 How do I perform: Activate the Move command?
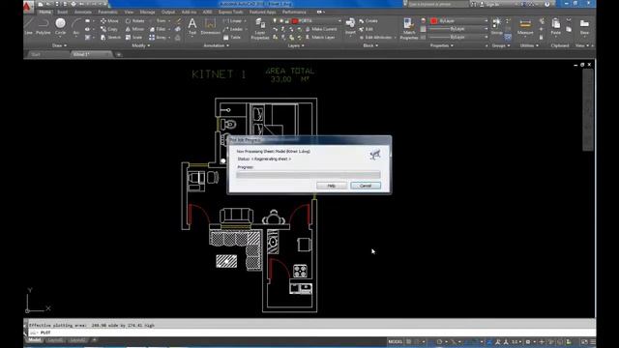(x=109, y=21)
